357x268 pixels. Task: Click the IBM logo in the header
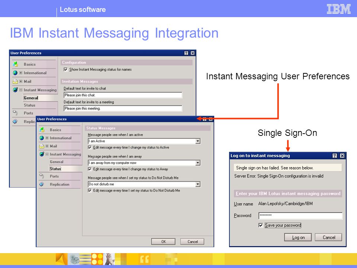pyautogui.click(x=338, y=9)
